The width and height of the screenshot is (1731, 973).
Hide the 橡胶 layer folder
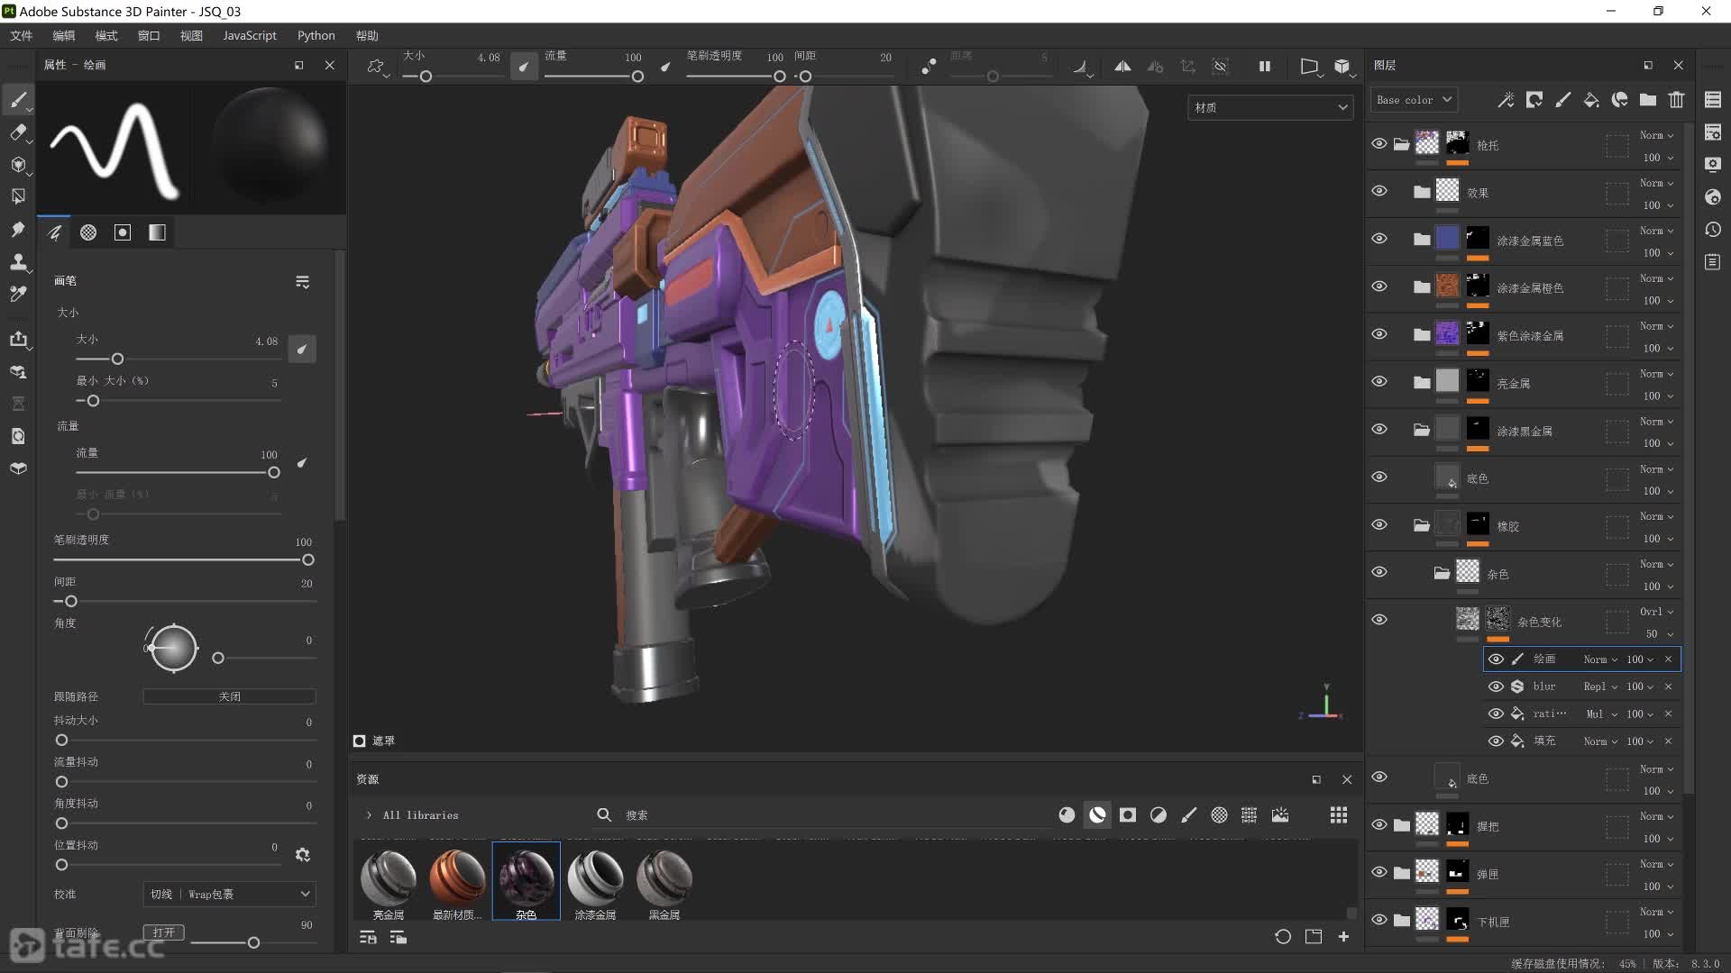1378,524
